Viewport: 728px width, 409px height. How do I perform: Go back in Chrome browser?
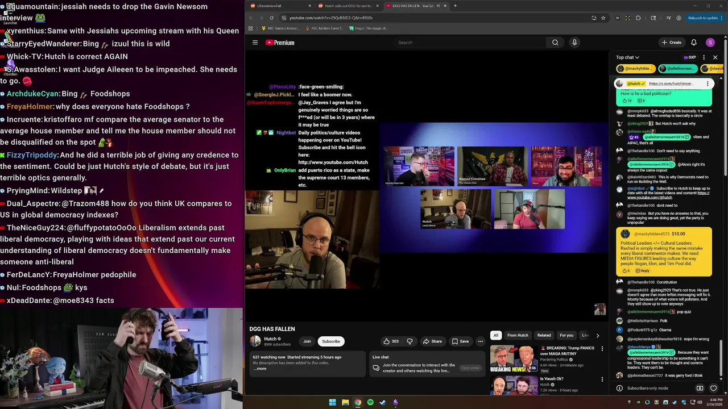coord(251,18)
